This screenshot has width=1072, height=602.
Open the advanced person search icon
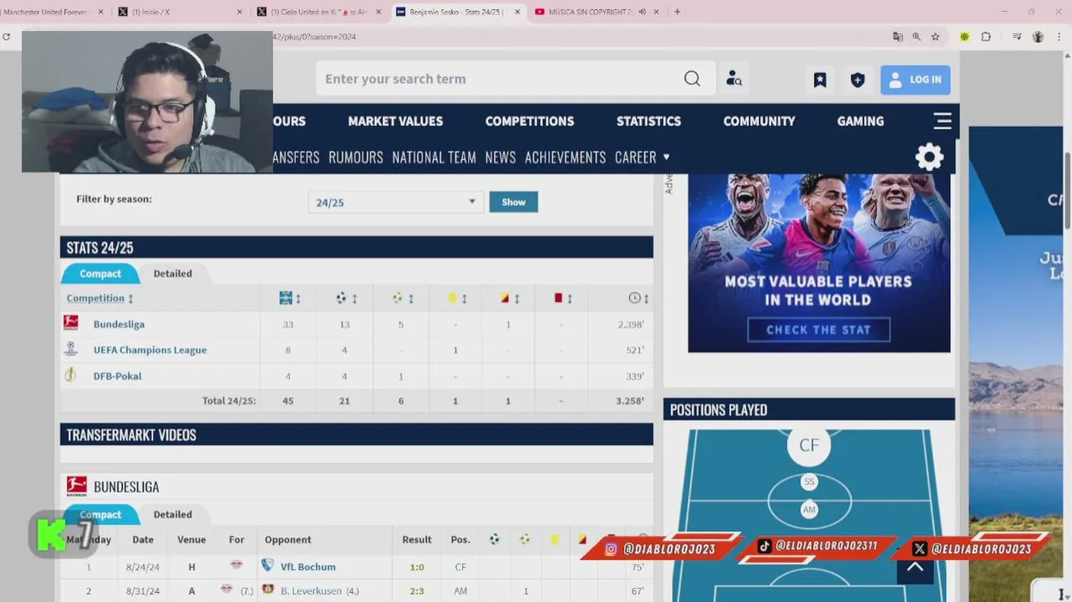(734, 79)
